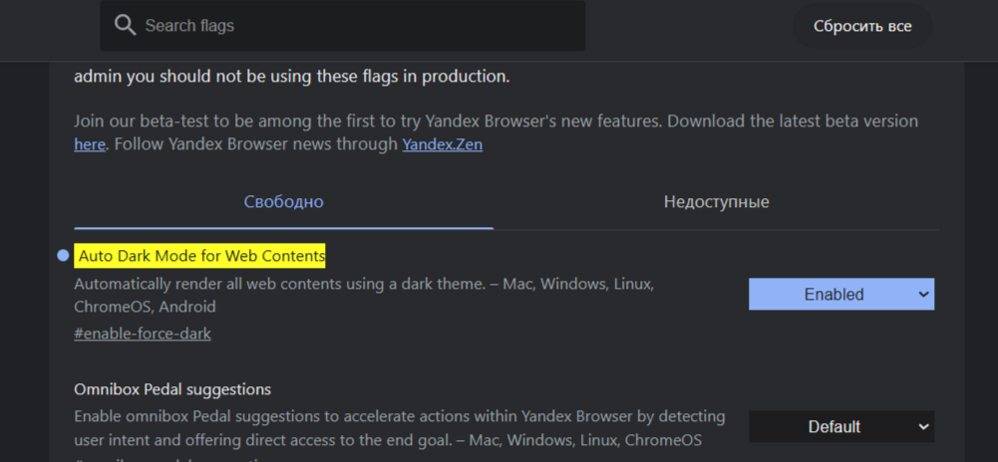The width and height of the screenshot is (998, 462).
Task: Select the highlighted Auto Dark Mode title
Action: 199,256
